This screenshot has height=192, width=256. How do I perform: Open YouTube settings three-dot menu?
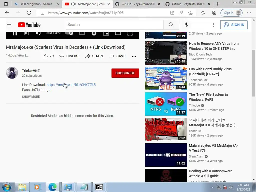tap(213, 25)
